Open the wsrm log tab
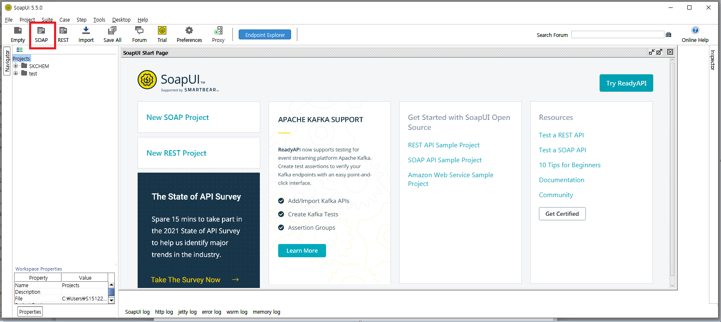Image resolution: width=721 pixels, height=322 pixels. pyautogui.click(x=237, y=312)
